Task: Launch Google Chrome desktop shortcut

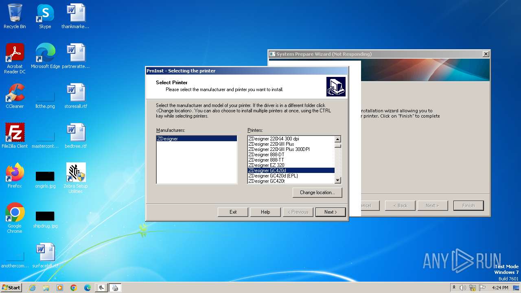Action: (x=15, y=218)
